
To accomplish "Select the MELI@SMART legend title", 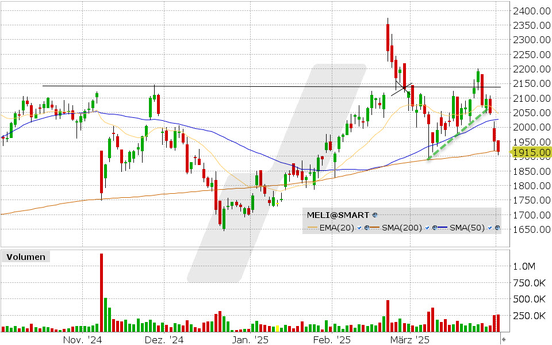I will coord(338,215).
